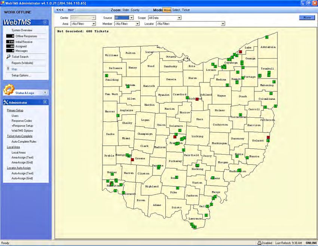The height and width of the screenshot is (246, 318).
Task: Click the Ticket Search magnifier icon
Action: tap(8, 57)
